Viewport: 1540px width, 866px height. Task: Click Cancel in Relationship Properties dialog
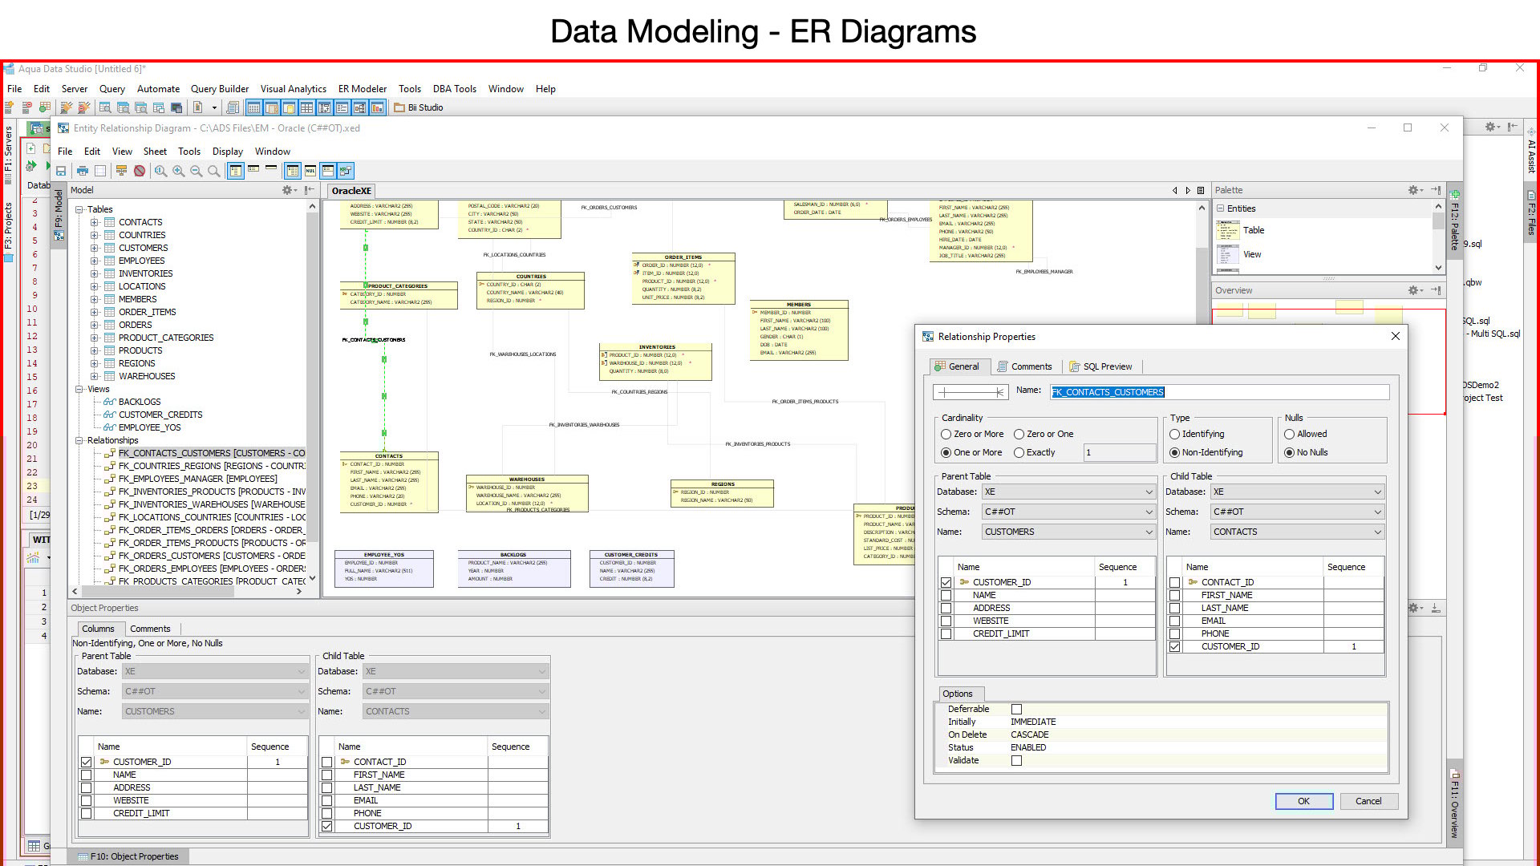click(1368, 801)
